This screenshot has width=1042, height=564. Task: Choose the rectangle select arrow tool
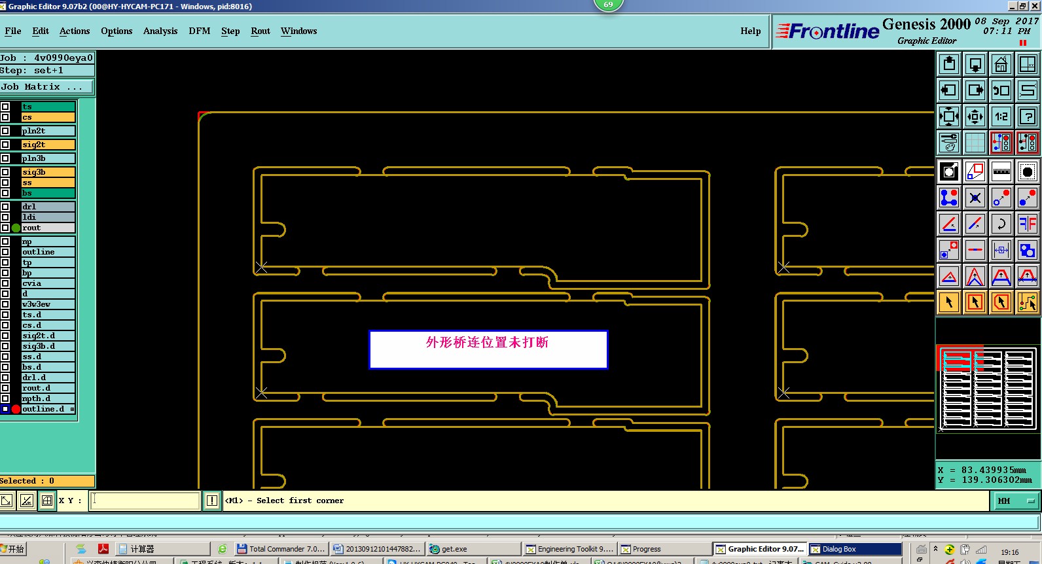(975, 302)
